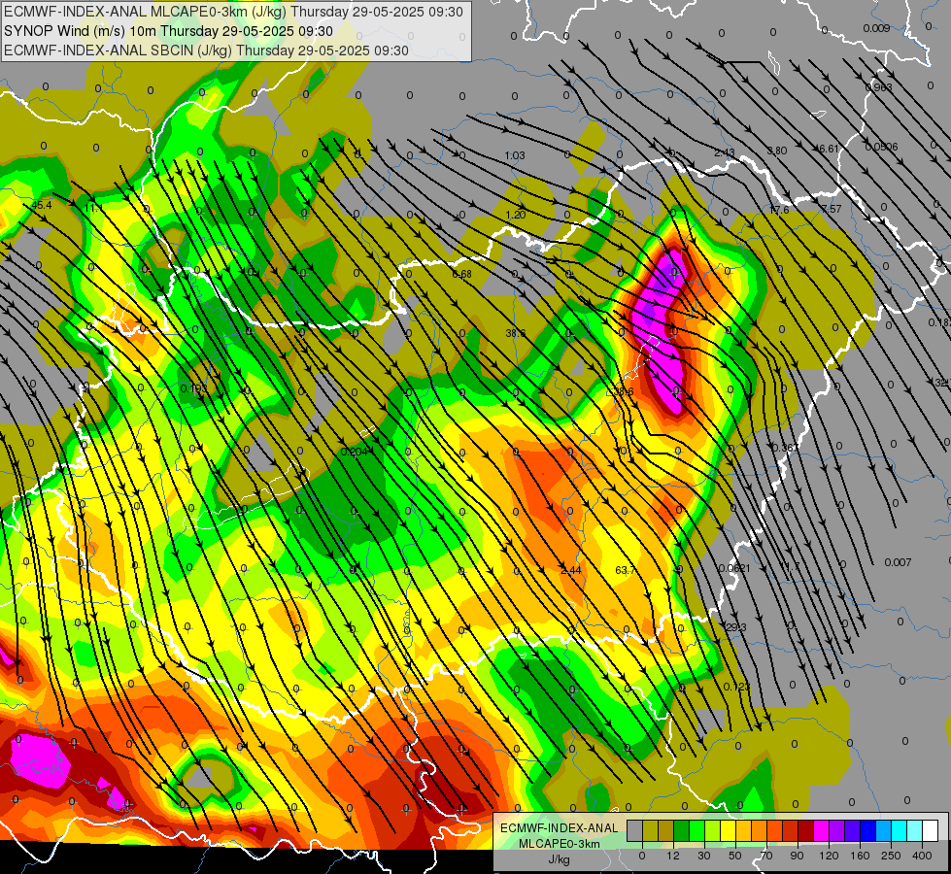Click the legend tick value 30

[704, 856]
